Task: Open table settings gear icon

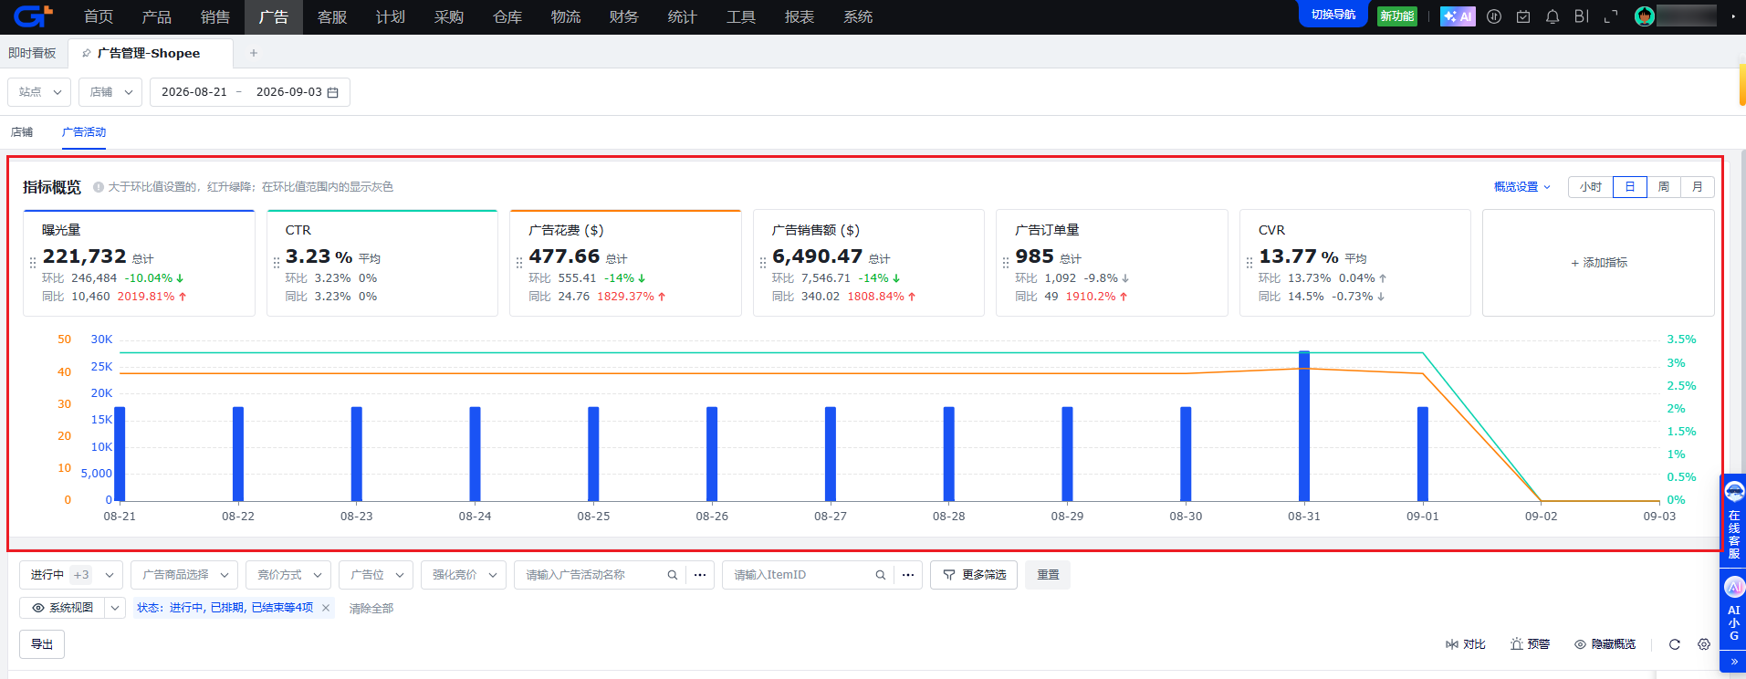Action: point(1704,644)
